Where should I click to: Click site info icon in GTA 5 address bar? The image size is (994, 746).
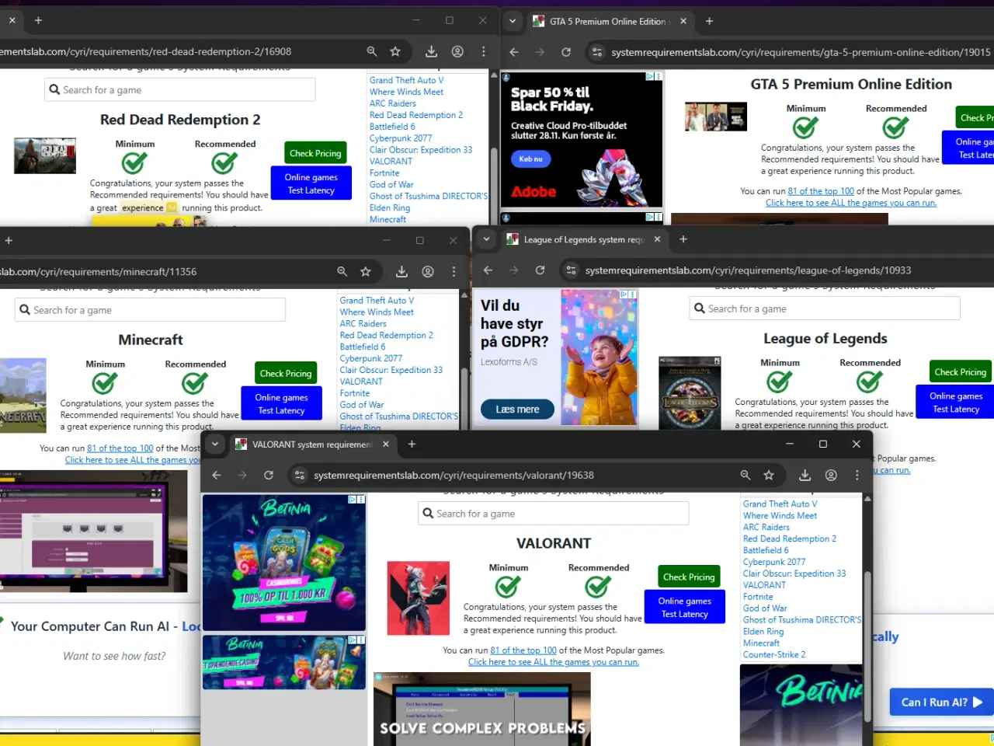[x=596, y=52]
